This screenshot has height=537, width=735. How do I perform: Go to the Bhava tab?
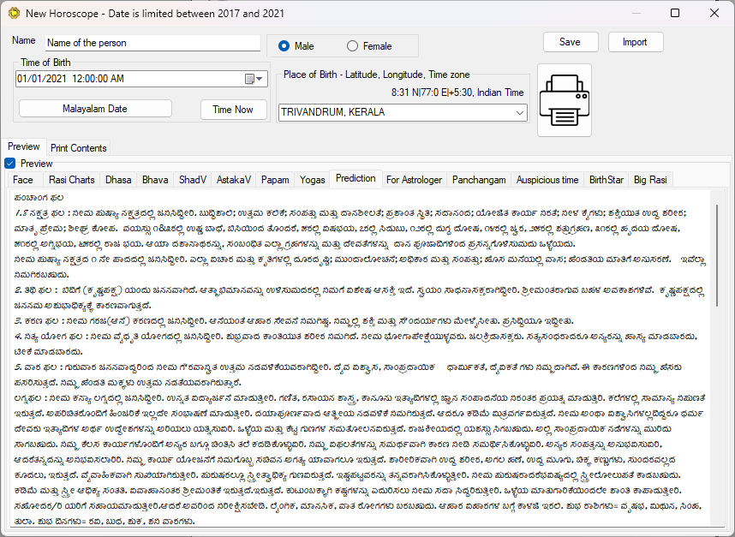pyautogui.click(x=155, y=180)
